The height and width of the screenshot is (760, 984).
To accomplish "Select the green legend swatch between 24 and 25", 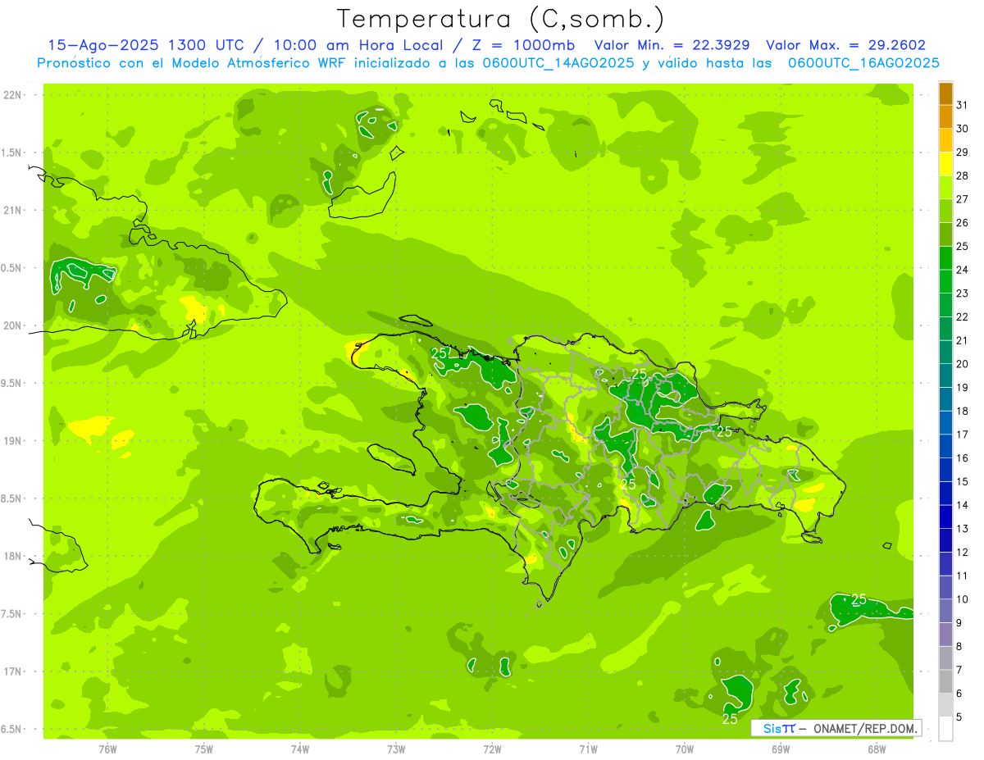I will [x=945, y=258].
